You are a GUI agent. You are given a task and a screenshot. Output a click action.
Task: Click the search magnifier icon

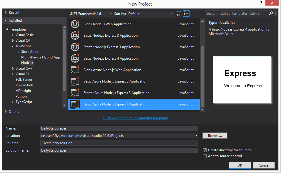tap(271, 14)
